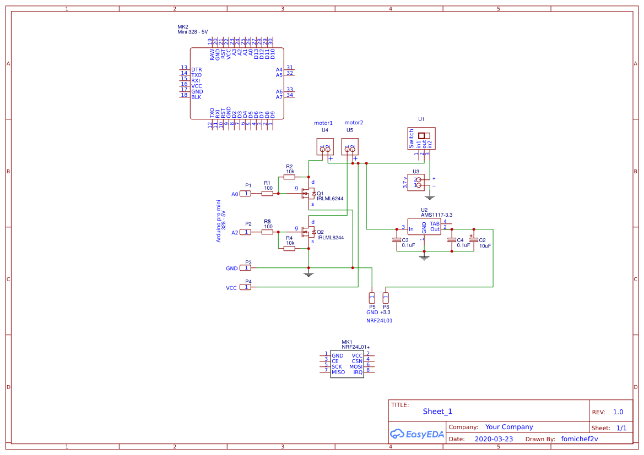Viewport: 644px width, 455px height.
Task: Click the EasyEDA cloud logo
Action: [x=398, y=434]
